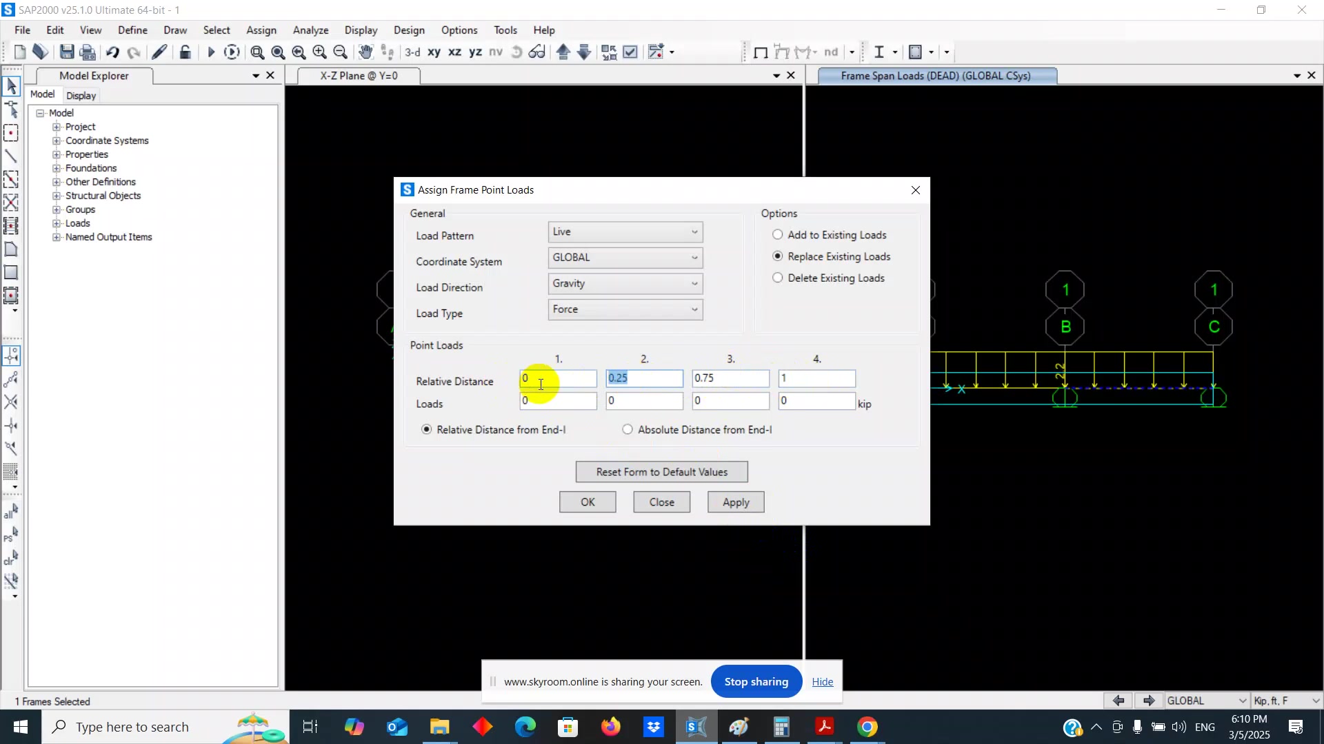Open the Load Direction dropdown
1324x744 pixels.
click(625, 284)
